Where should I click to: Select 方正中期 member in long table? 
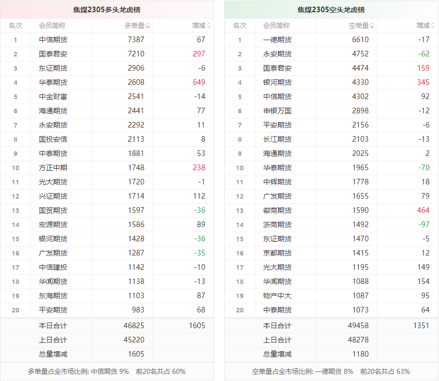point(53,168)
